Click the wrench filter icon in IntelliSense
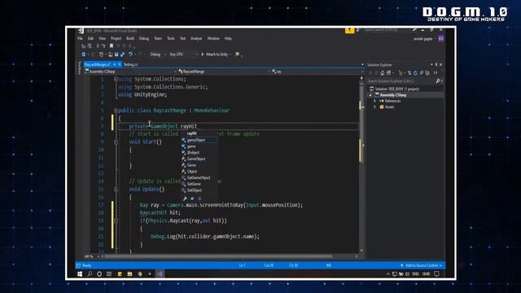The image size is (521, 293). pyautogui.click(x=185, y=199)
